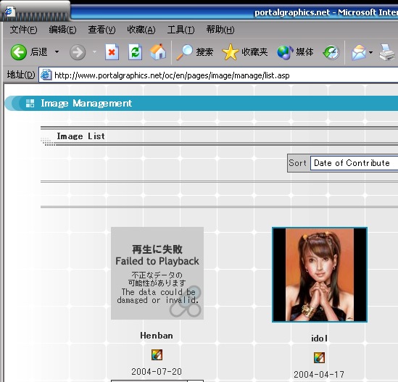The image size is (398, 382).
Task: Expand the Mail envelope dropdown arrow
Action: pyautogui.click(x=371, y=52)
